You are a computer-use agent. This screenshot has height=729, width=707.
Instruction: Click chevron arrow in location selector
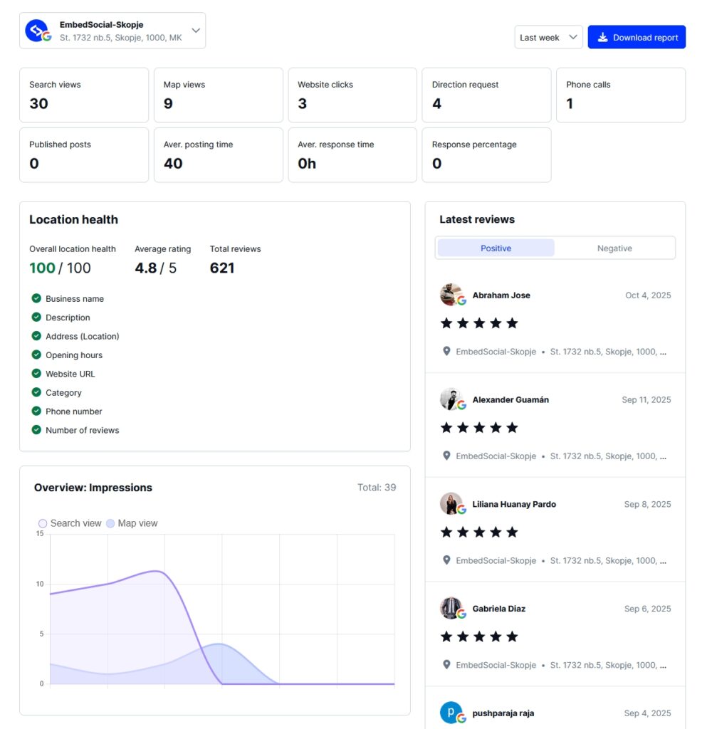(x=196, y=31)
